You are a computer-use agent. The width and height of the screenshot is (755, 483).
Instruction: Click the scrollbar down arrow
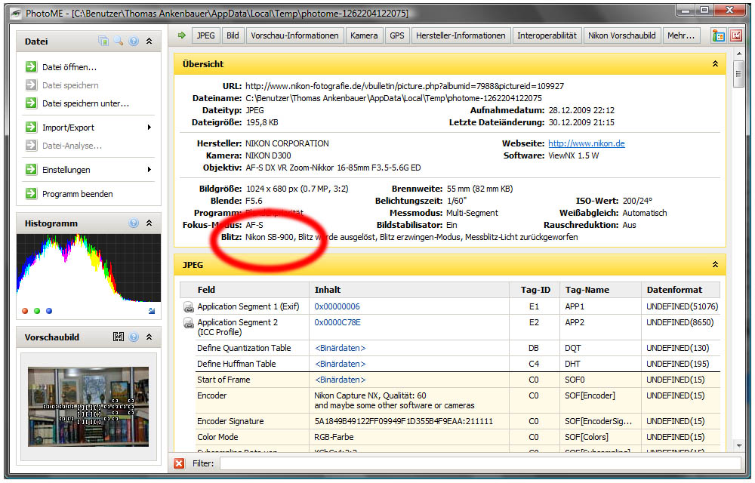pyautogui.click(x=738, y=446)
